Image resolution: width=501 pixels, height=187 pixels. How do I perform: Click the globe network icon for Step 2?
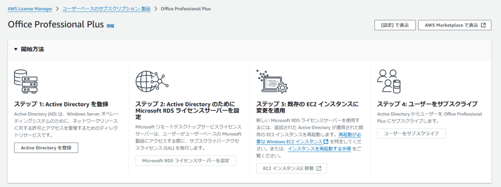tap(152, 81)
